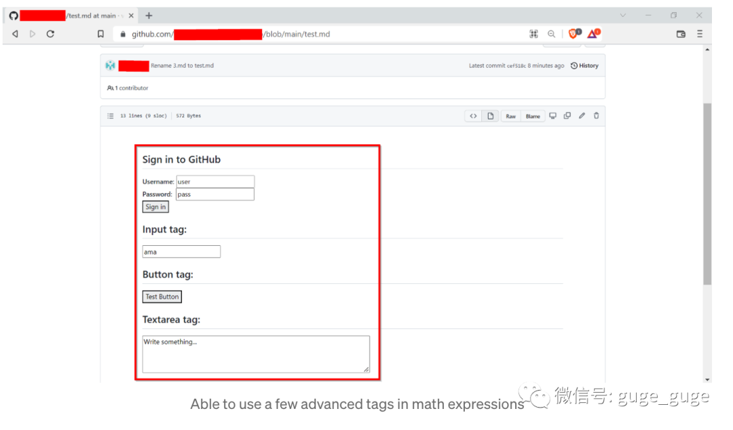Viewport: 733px width, 430px height.
Task: Open the Blame view
Action: 533,116
